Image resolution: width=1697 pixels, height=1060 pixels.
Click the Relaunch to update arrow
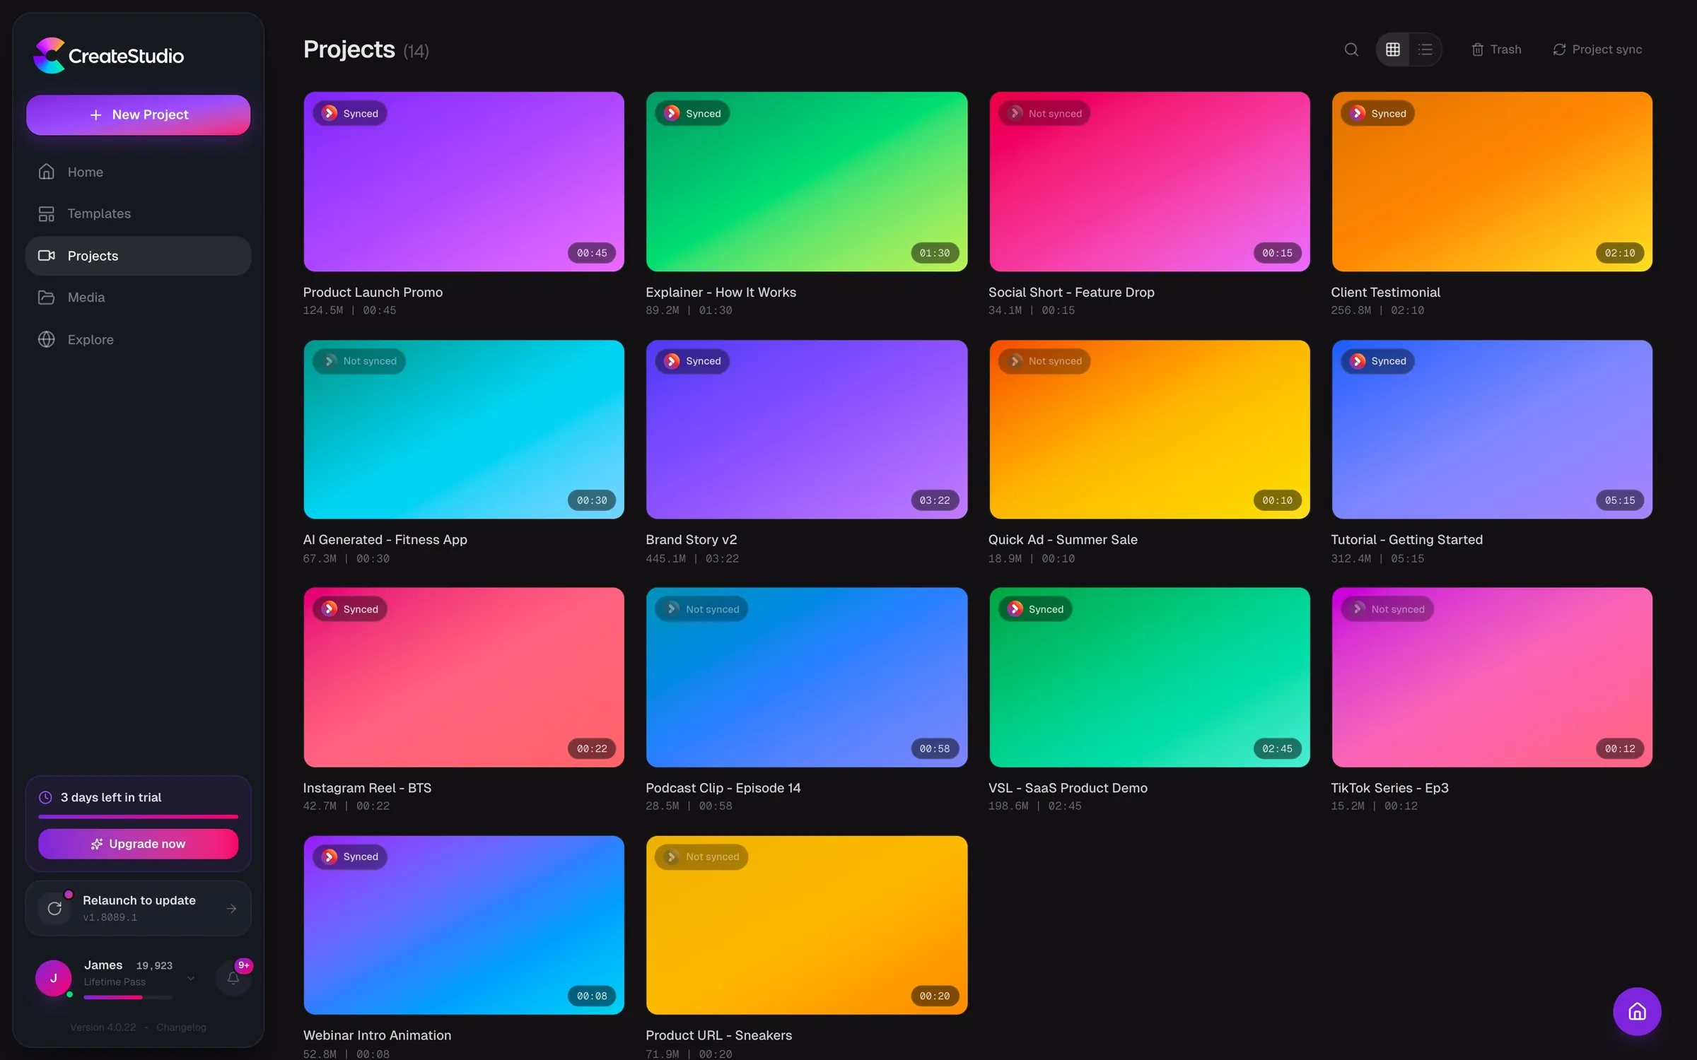(x=231, y=908)
